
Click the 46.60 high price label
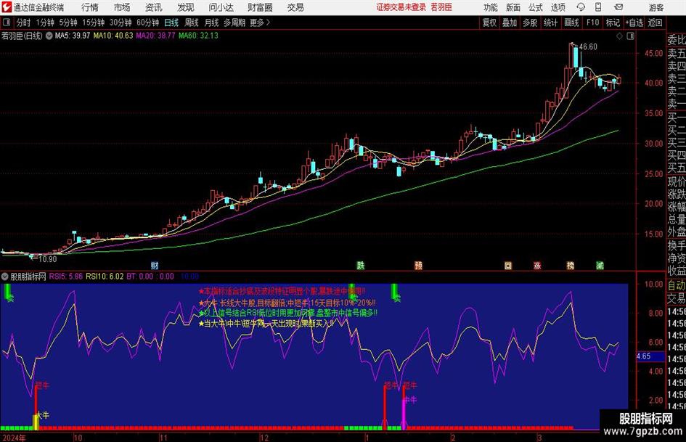coord(588,47)
